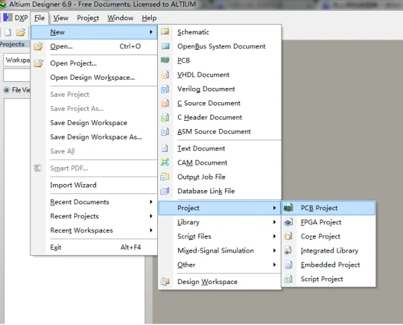The width and height of the screenshot is (403, 325).
Task: Expand the Project submenu arrow
Action: [x=275, y=208]
